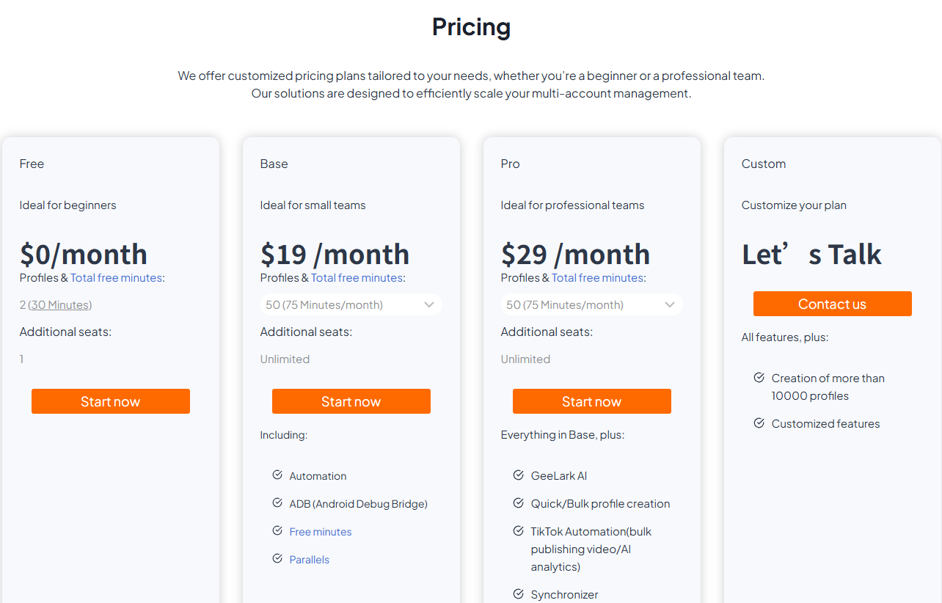
Task: Click the checkmark icon beside Automation
Action: pos(277,475)
